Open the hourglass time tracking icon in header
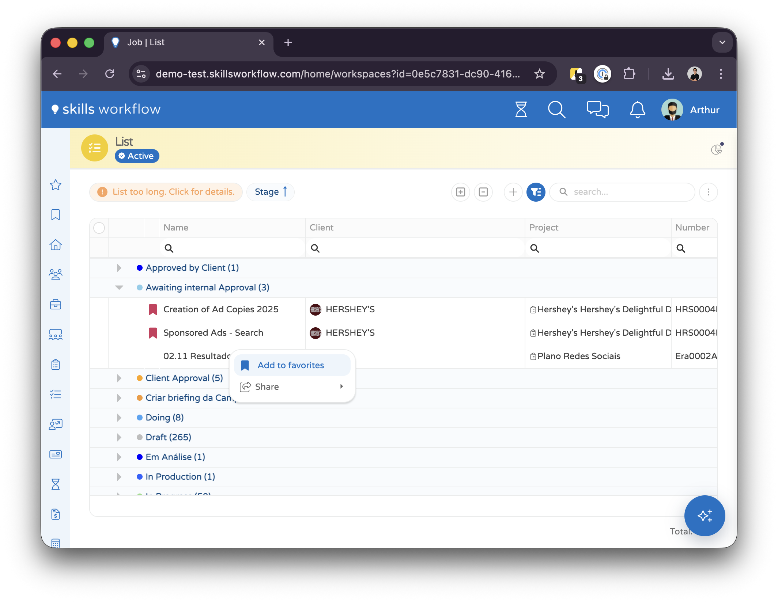778x602 pixels. click(x=521, y=109)
